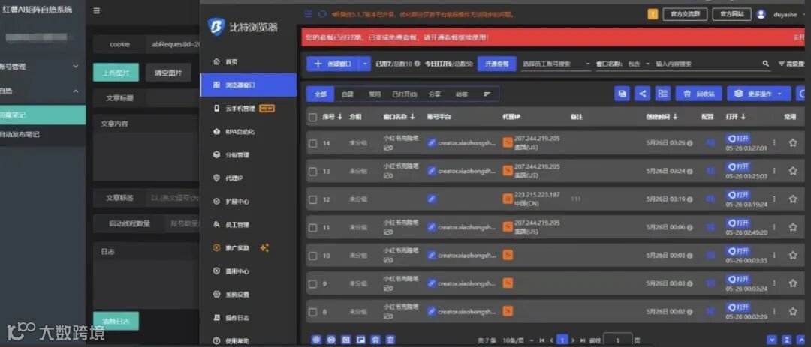Switch to the 常用 tab
811x347 pixels.
[375, 94]
